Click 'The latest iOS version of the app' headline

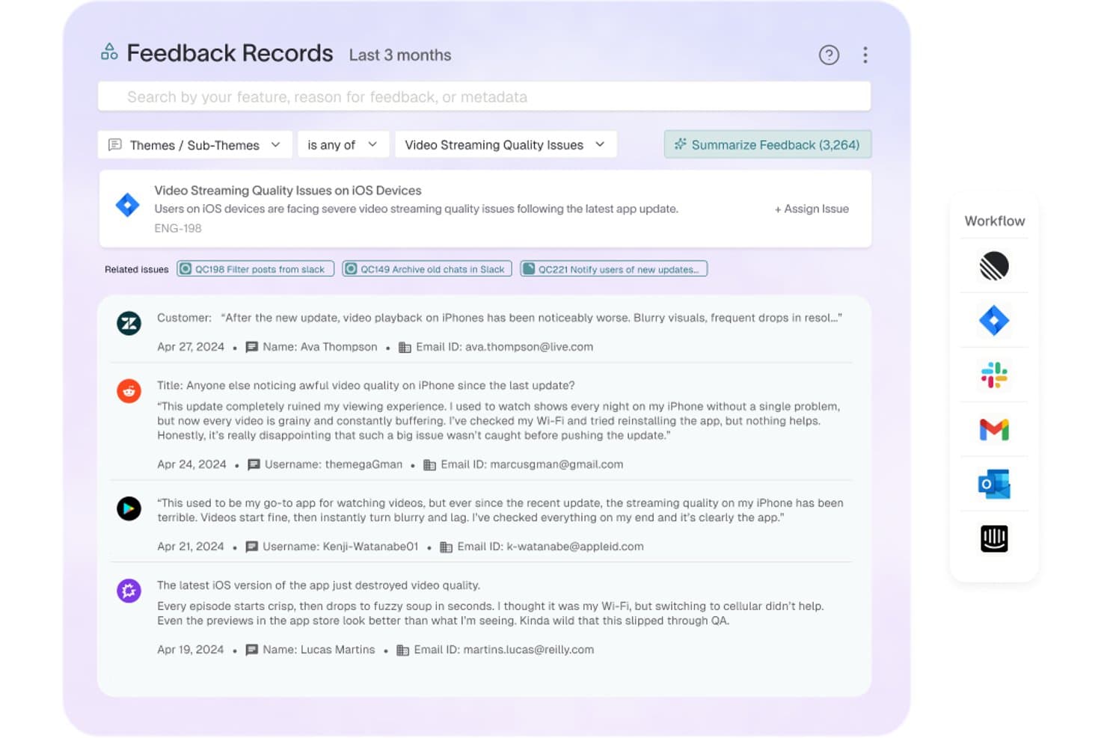point(319,585)
